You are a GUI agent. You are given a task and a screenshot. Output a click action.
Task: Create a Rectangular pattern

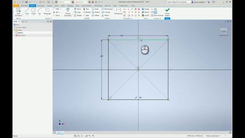point(107,9)
